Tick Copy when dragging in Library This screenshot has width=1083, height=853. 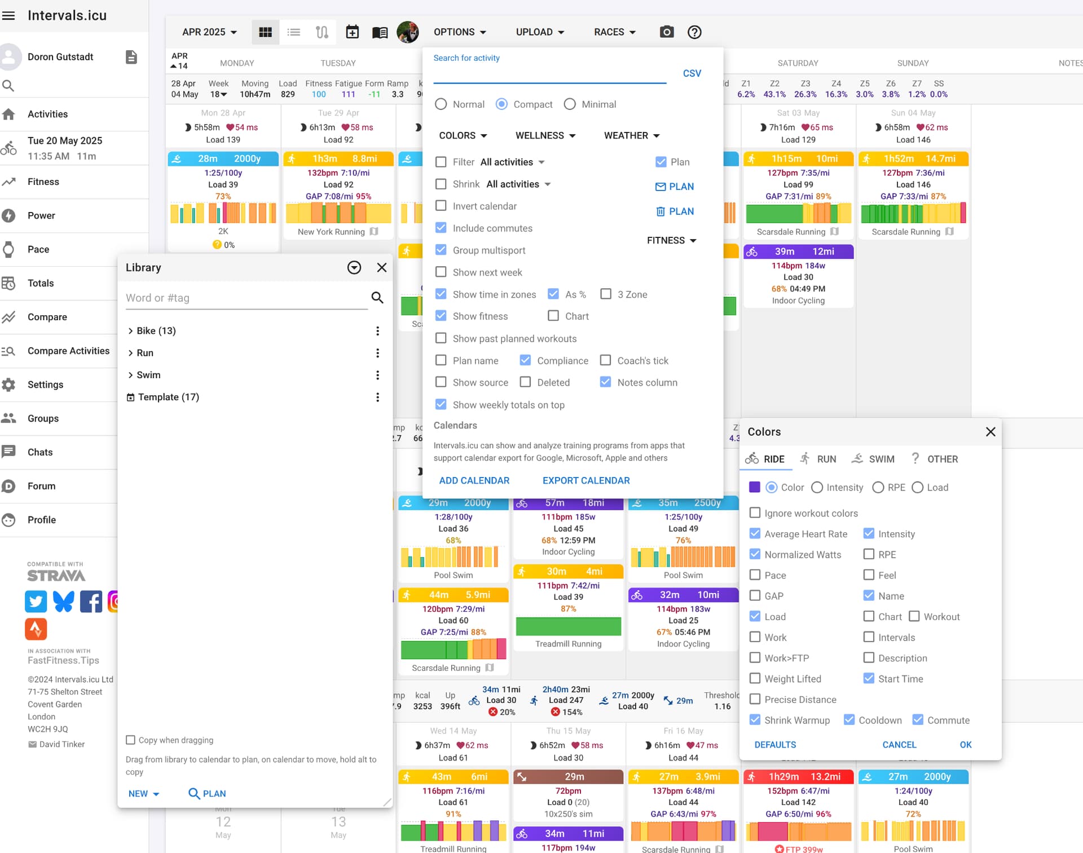click(130, 740)
